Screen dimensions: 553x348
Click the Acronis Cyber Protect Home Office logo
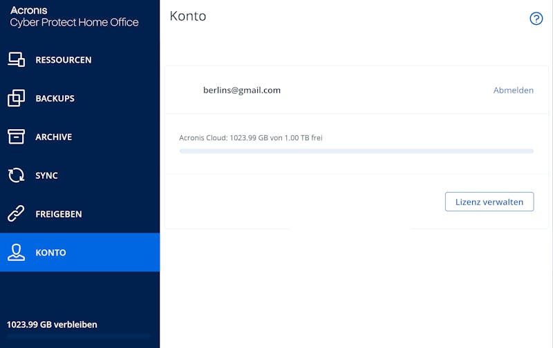pos(74,17)
